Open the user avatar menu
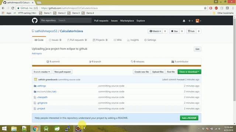The height and width of the screenshot is (132, 236). pyautogui.click(x=198, y=21)
